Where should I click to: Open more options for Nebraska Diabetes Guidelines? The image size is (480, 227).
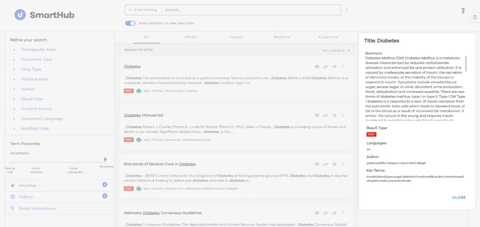click(343, 213)
